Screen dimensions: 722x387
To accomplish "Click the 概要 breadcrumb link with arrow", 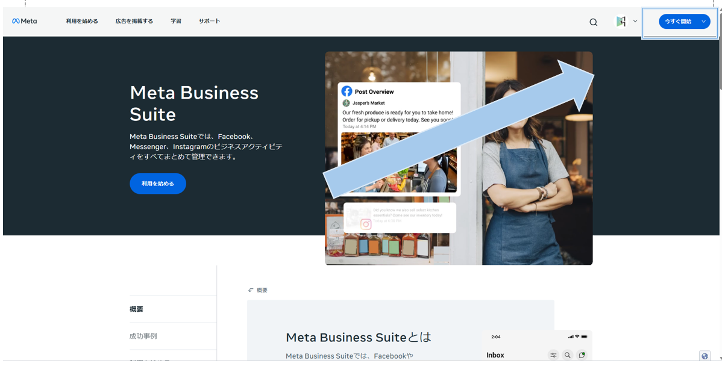I will click(258, 290).
